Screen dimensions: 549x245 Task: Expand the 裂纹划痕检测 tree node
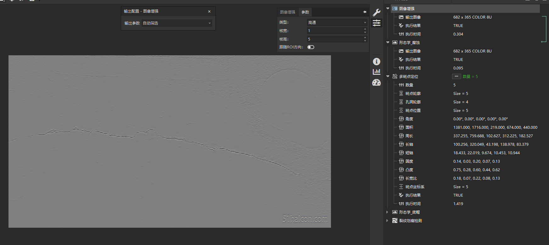(387, 220)
